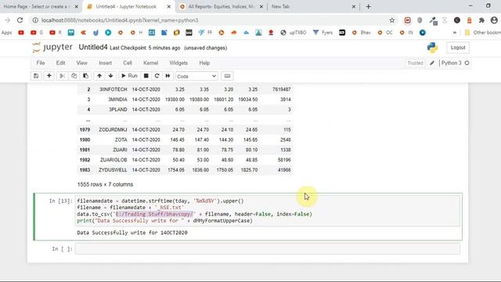Open the Edit menu

click(61, 63)
